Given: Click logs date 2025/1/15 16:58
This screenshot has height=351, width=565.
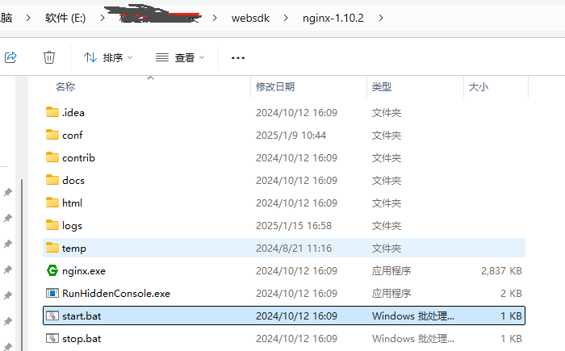Looking at the screenshot, I should click(x=294, y=226).
